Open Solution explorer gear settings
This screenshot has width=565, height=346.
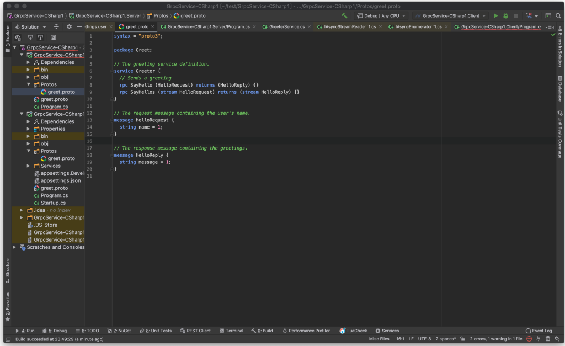coord(69,26)
